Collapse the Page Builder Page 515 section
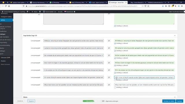Screen dimensions: 185x104 [x=175, y=36]
